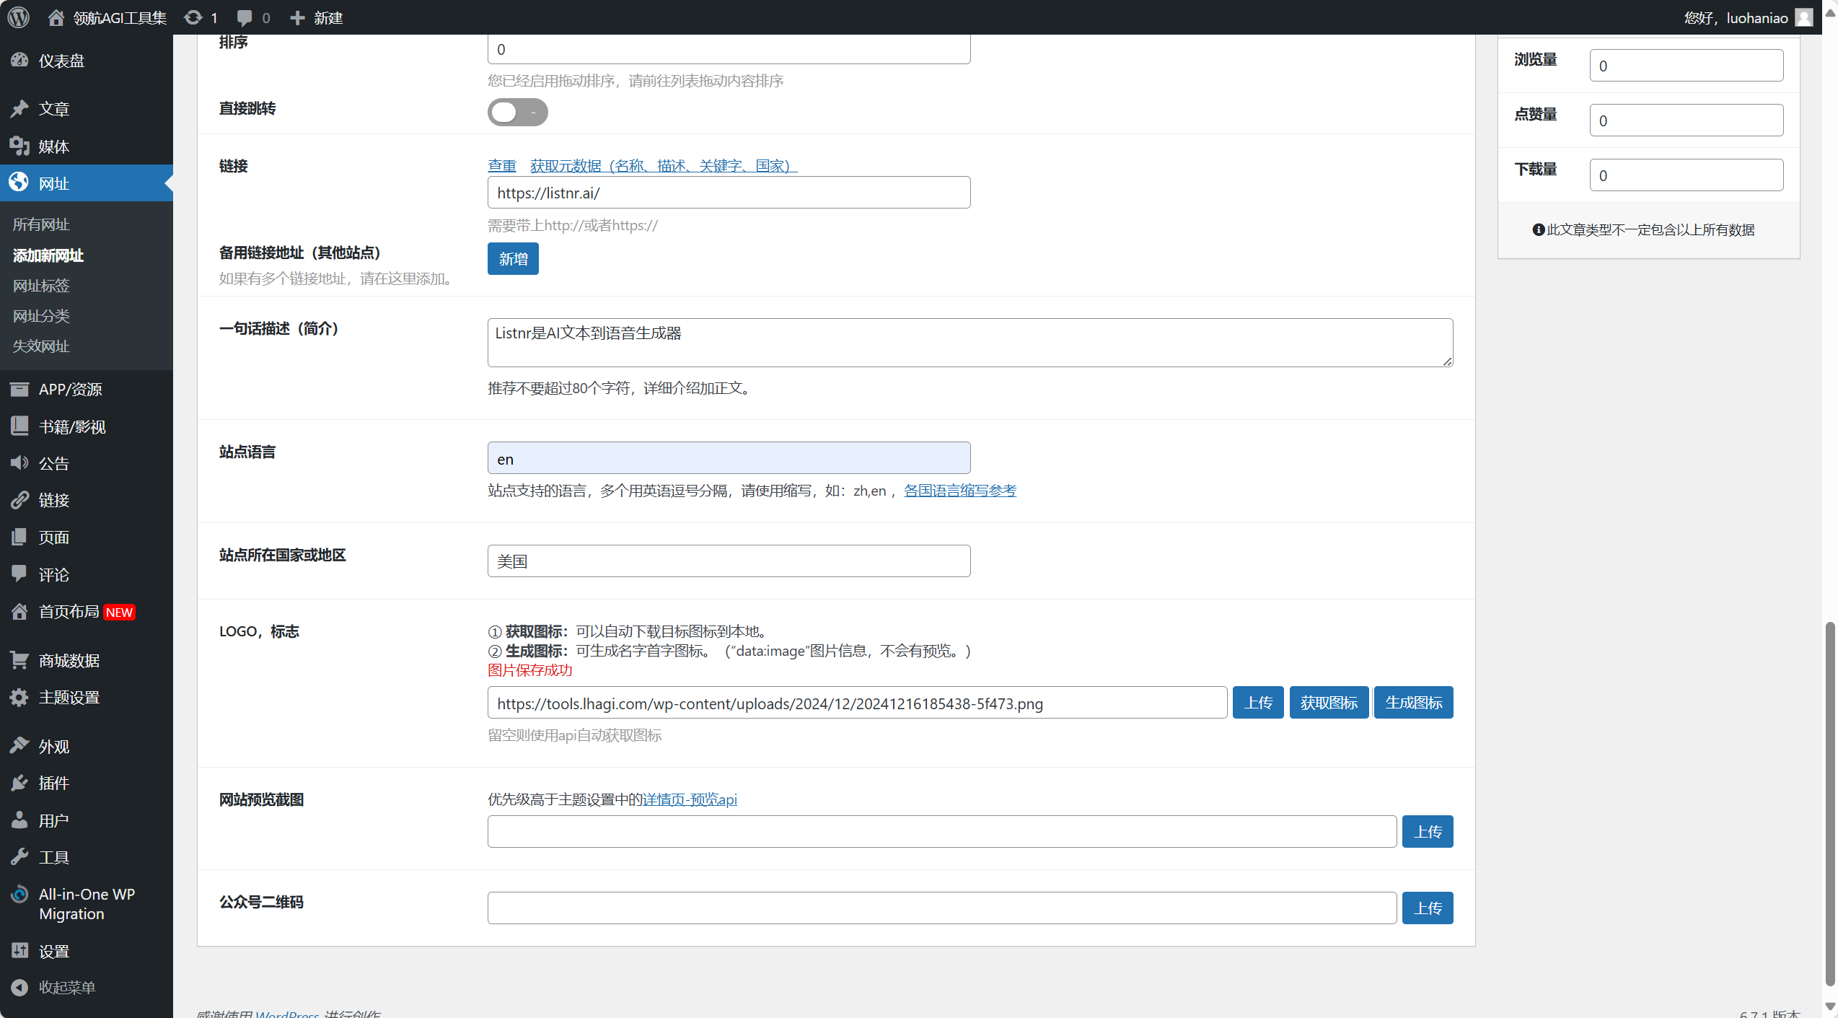
Task: Open 插件 plugins icon in sidebar
Action: point(19,783)
